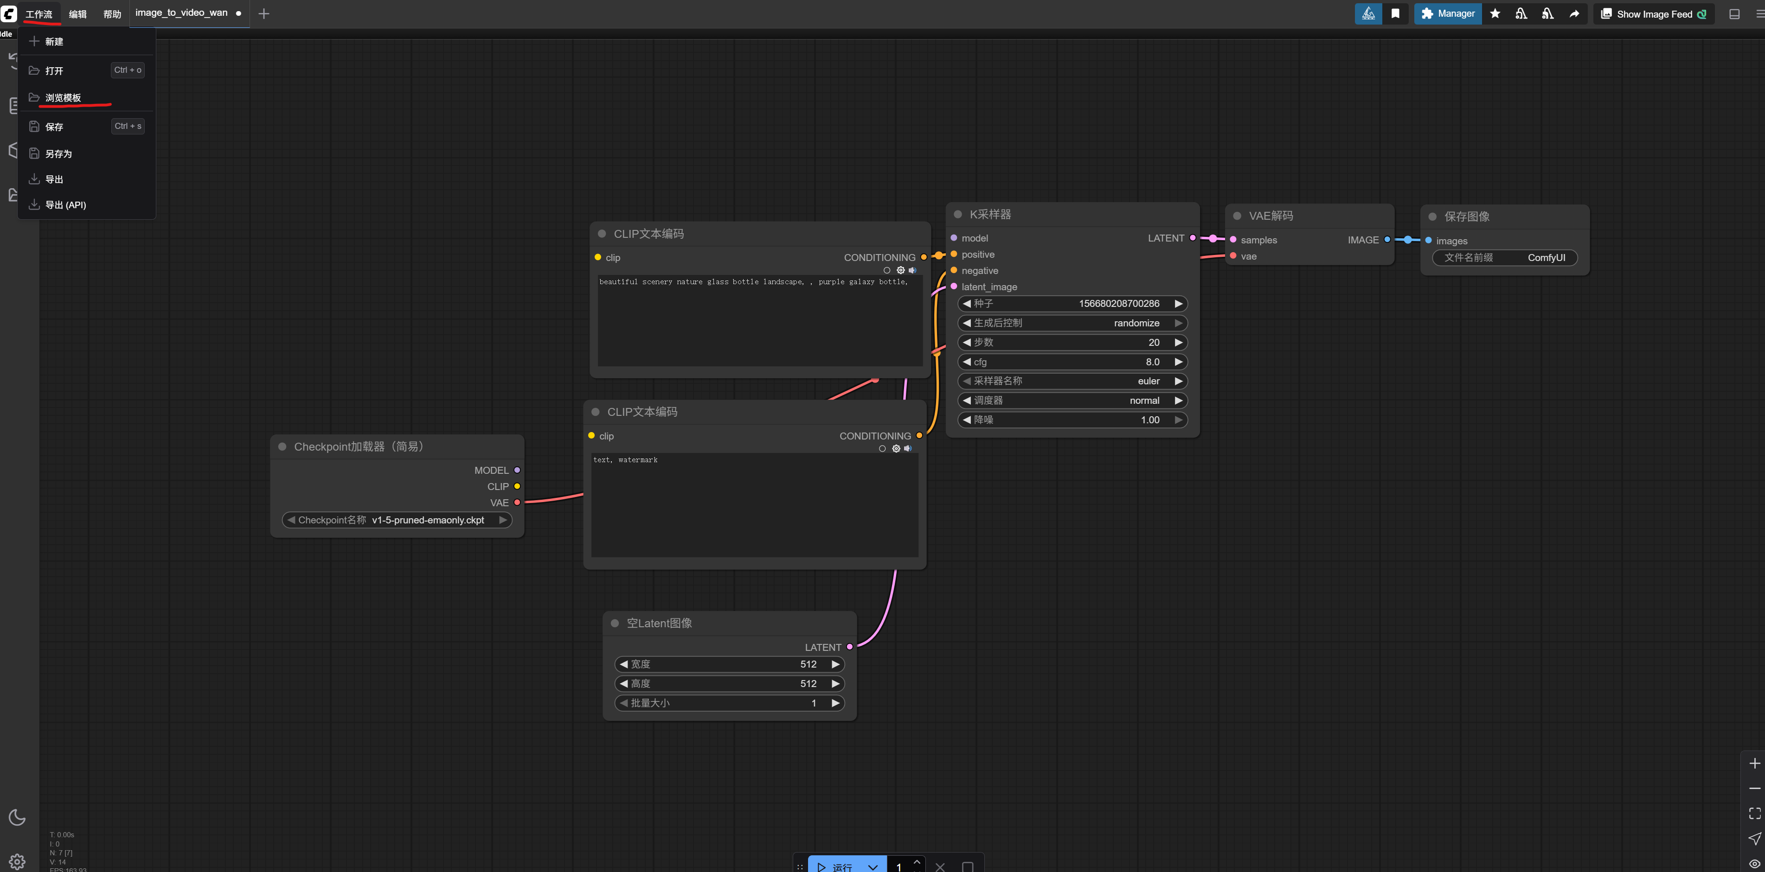Expand the 采样器名称 euler dropdown
Viewport: 1765px width, 872px height.
[1072, 381]
